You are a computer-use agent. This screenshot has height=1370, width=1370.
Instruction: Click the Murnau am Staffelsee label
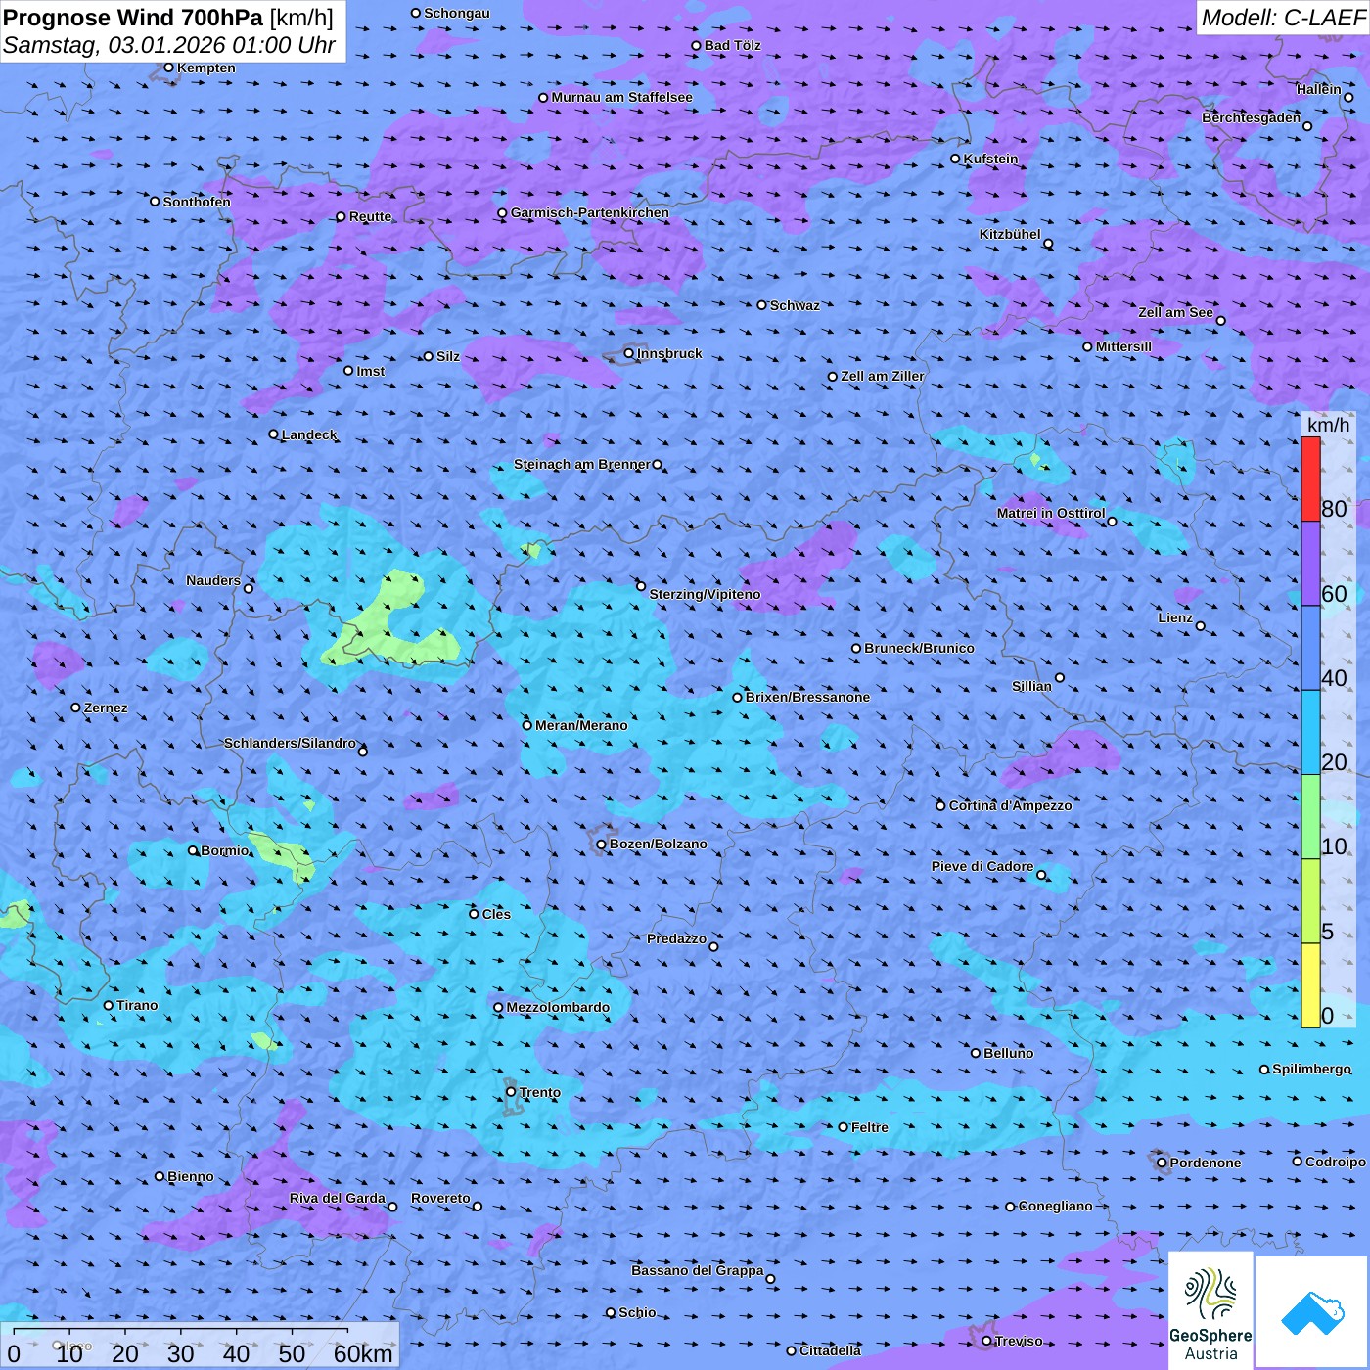621,97
